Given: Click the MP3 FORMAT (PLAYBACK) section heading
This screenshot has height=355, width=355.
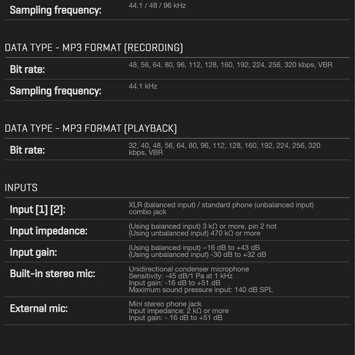Looking at the screenshot, I should (91, 128).
